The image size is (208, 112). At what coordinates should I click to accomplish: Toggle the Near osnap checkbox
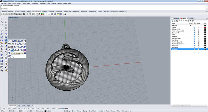[x=6, y=108]
